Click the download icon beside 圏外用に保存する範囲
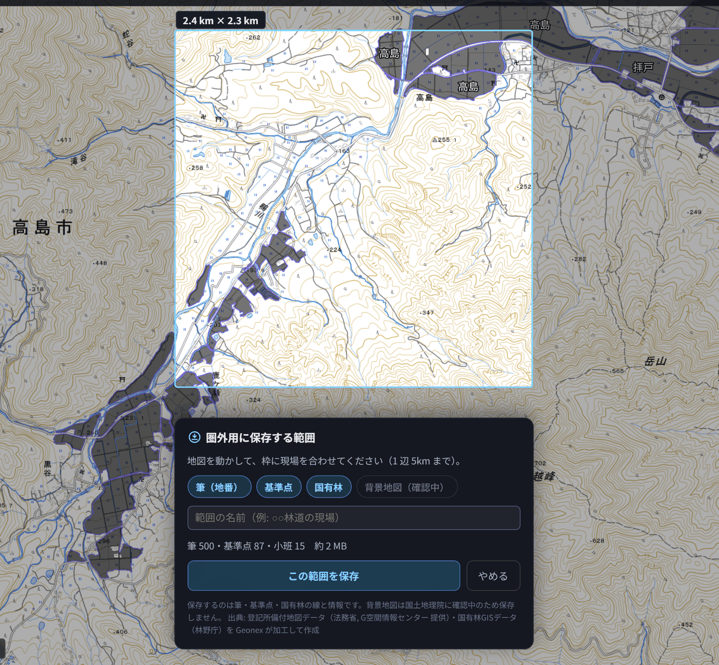The height and width of the screenshot is (665, 719). pyautogui.click(x=194, y=437)
